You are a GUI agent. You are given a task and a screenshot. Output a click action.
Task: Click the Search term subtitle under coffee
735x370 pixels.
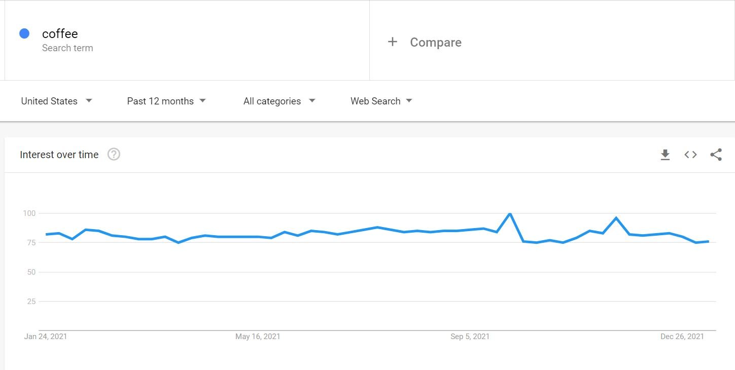click(67, 48)
